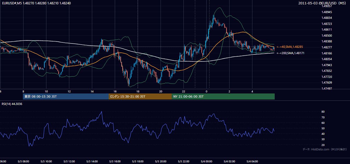The image size is (350, 164).
Task: Click the 5/4 02:00 time axis label
Action: pos(229,162)
